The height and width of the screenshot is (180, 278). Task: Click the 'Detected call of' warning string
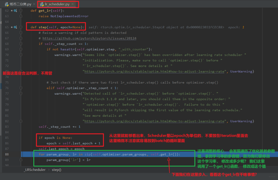coord(151,93)
